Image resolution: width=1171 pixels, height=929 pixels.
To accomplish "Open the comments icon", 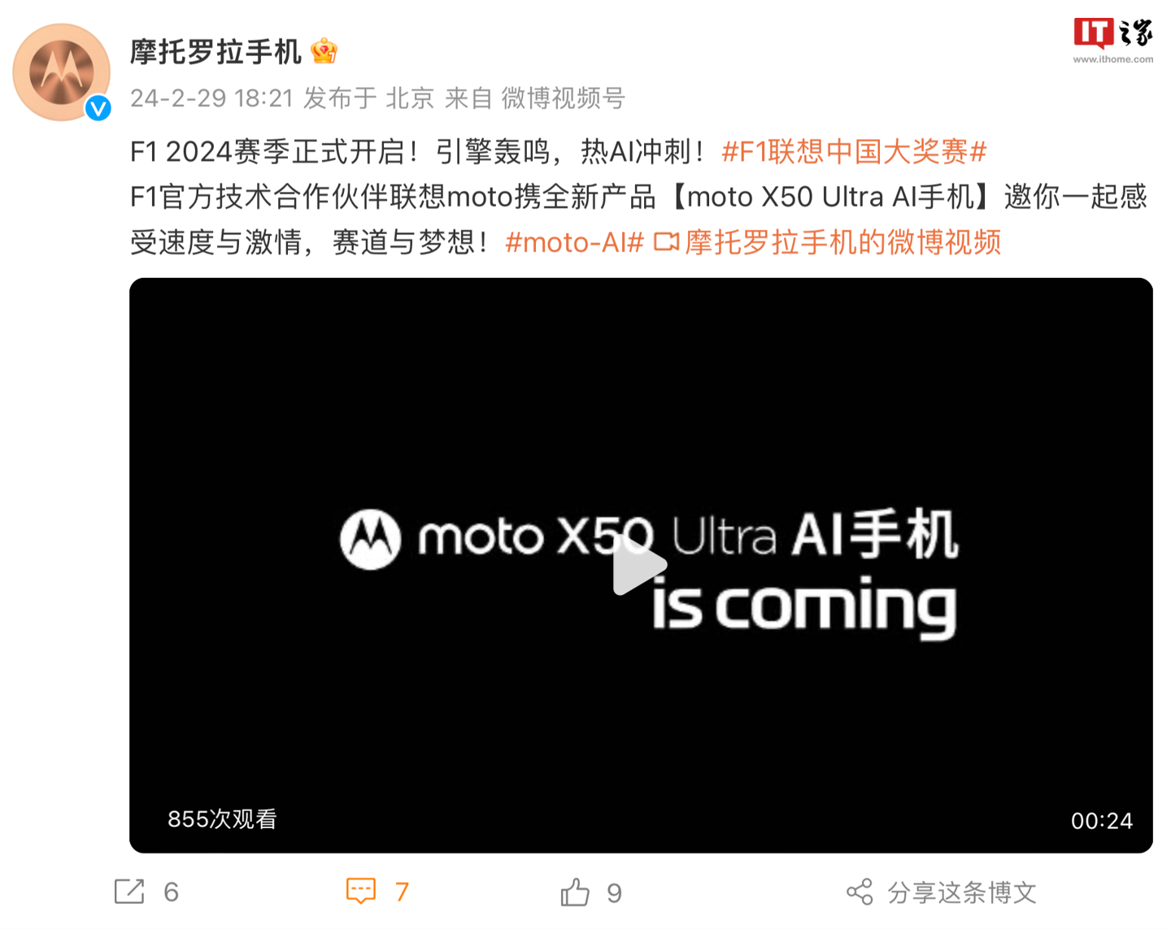I will pos(361,891).
